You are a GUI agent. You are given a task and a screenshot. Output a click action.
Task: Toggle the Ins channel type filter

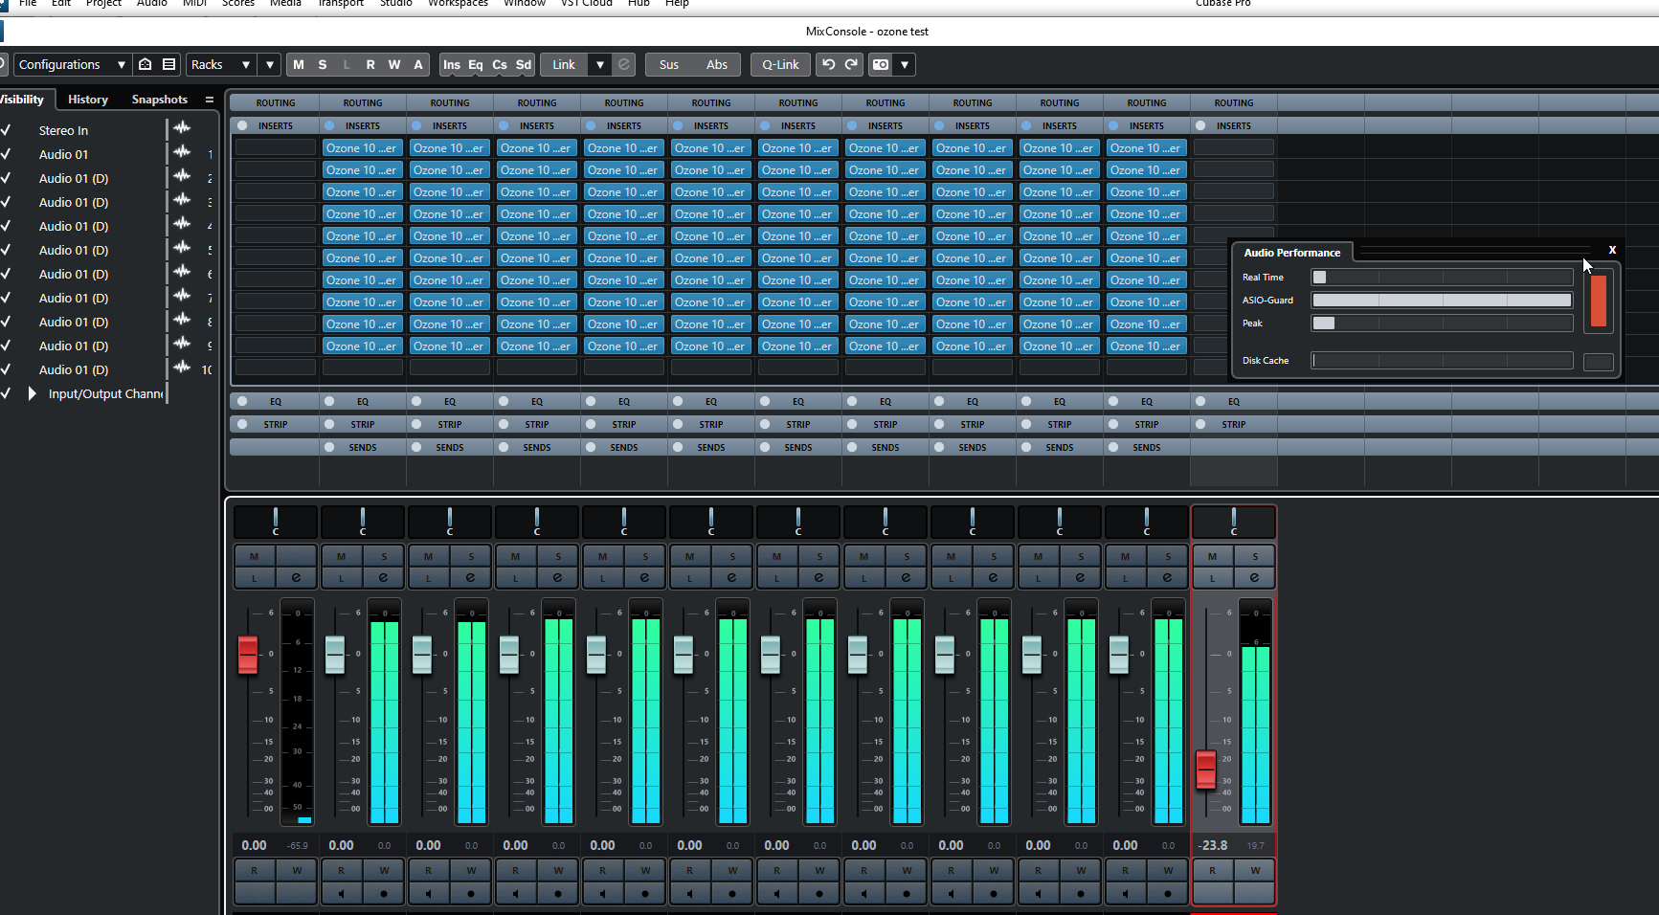[x=451, y=64]
